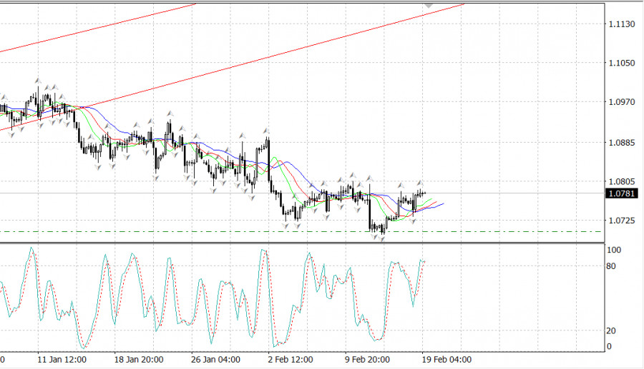Click the 11 Jan 12:00 time label
Image resolution: width=644 pixels, height=369 pixels.
[62, 360]
